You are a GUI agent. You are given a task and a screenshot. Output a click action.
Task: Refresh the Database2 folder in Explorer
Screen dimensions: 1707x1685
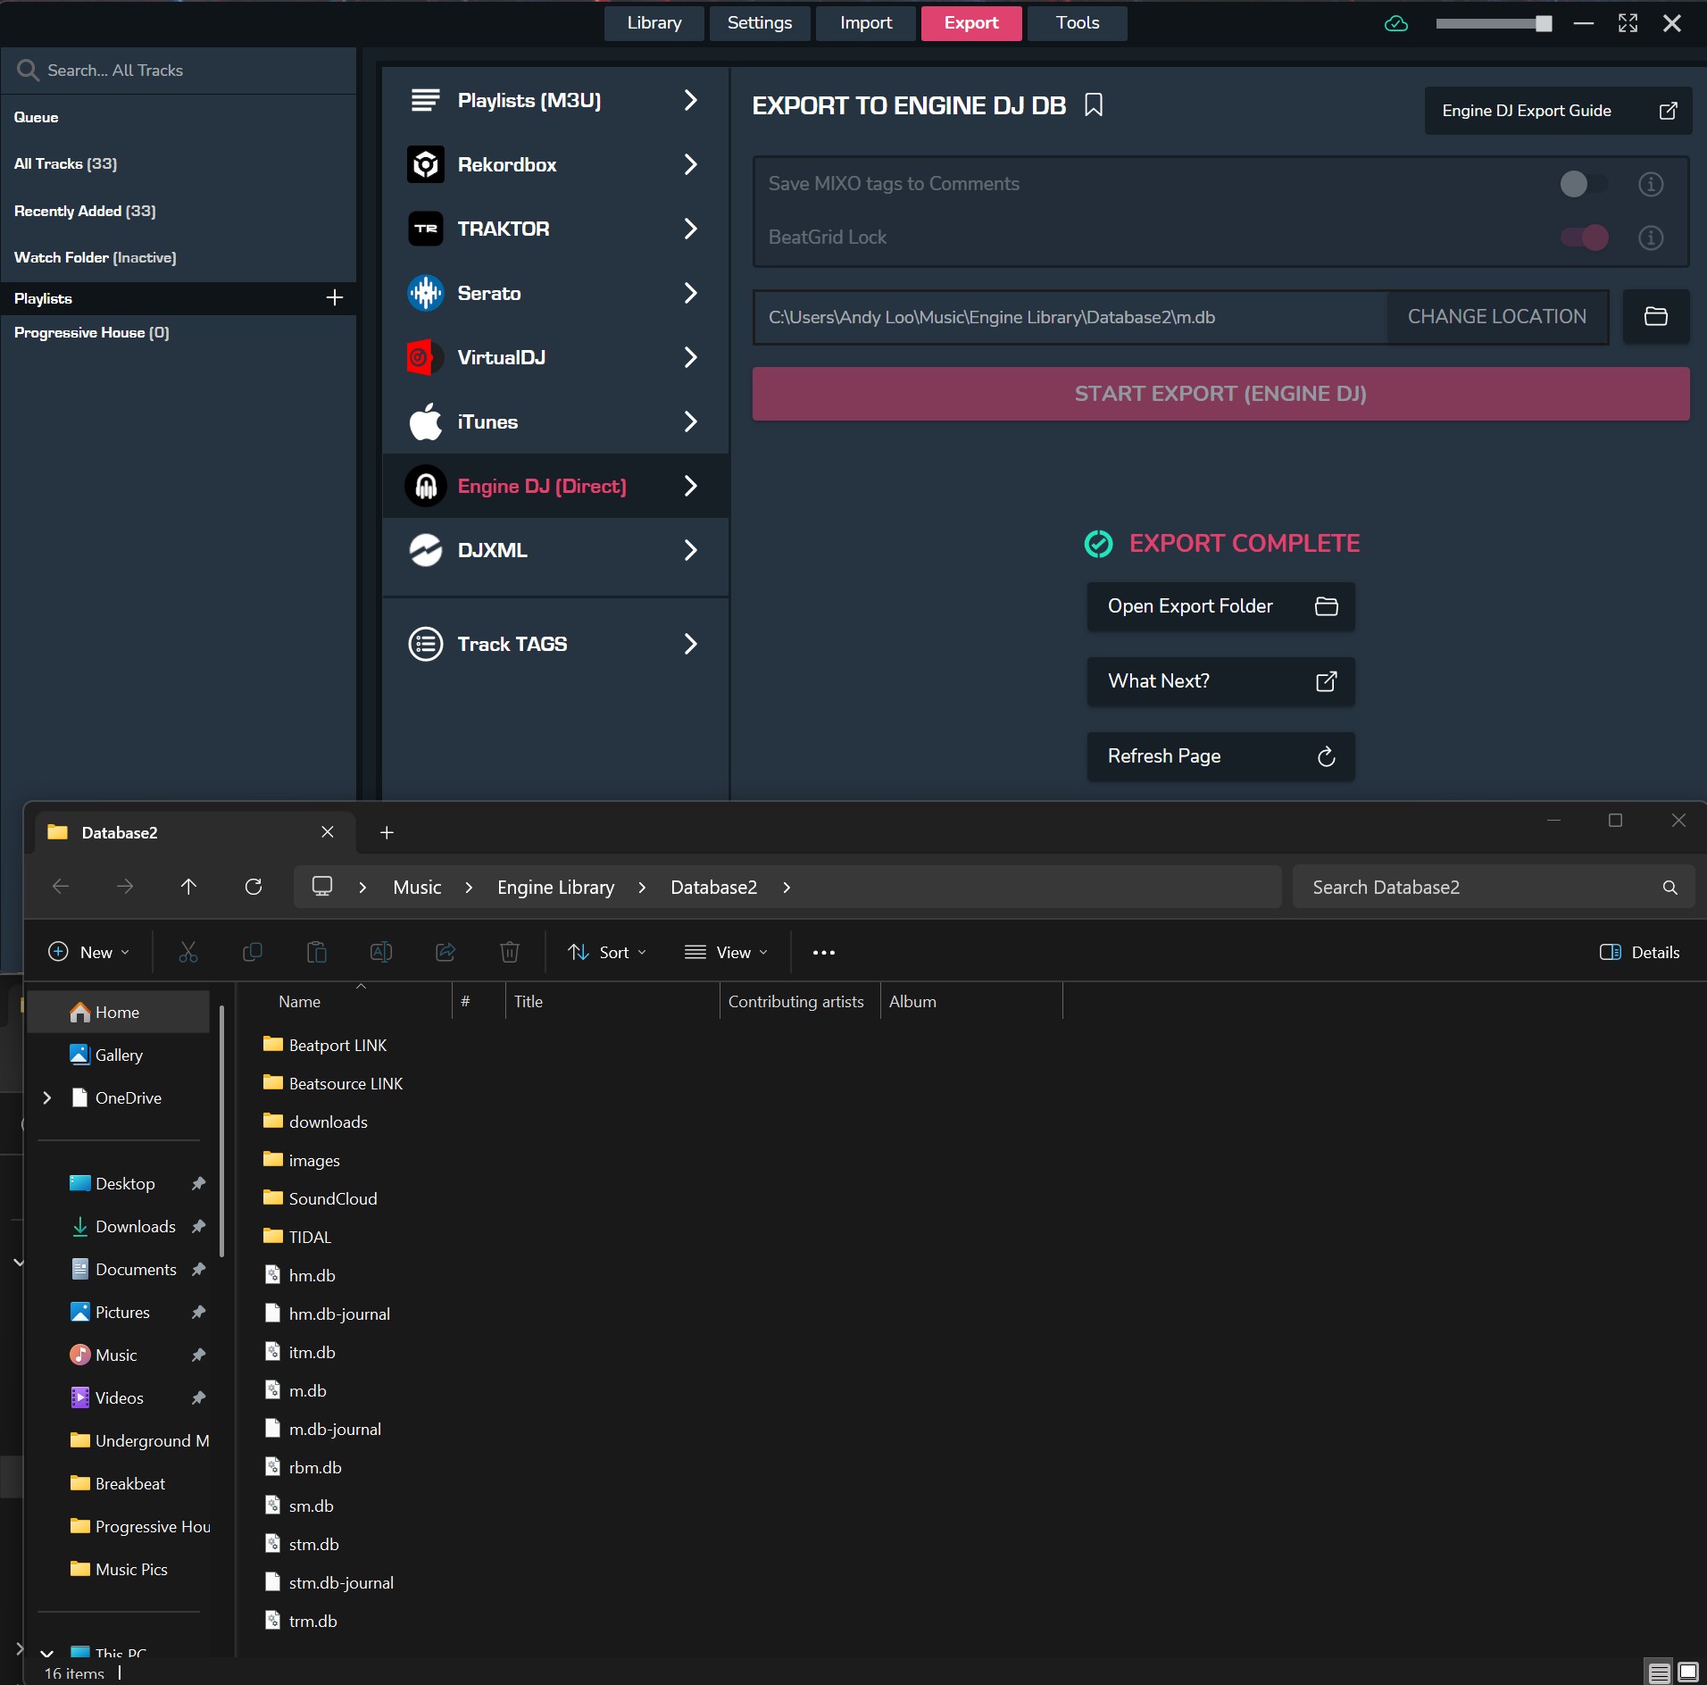point(254,887)
